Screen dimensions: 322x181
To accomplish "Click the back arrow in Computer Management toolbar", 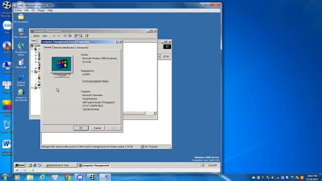I will (54, 36).
